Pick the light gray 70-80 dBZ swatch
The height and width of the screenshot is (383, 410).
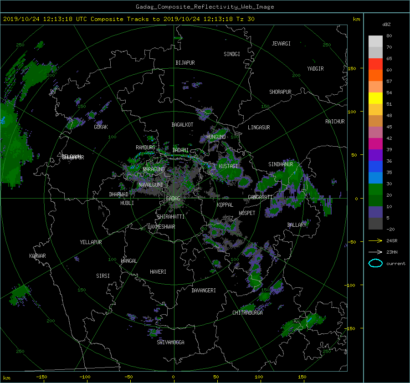pyautogui.click(x=375, y=41)
